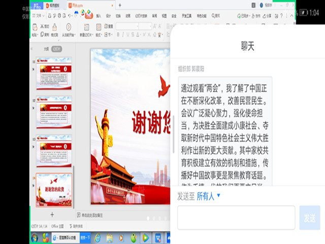Open Internet Explorer from the taskbar
Image resolution: width=325 pixels, height=244 pixels.
coord(97,237)
